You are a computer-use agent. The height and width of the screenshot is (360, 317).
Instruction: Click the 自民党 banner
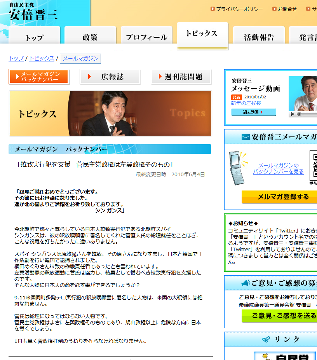coord(286,356)
